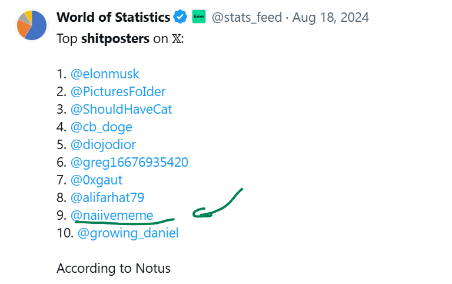Open the underlined @naiivememe mention

tap(112, 216)
